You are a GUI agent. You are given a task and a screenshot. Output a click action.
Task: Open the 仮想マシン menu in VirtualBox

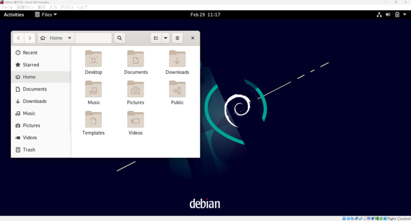[x=25, y=8]
